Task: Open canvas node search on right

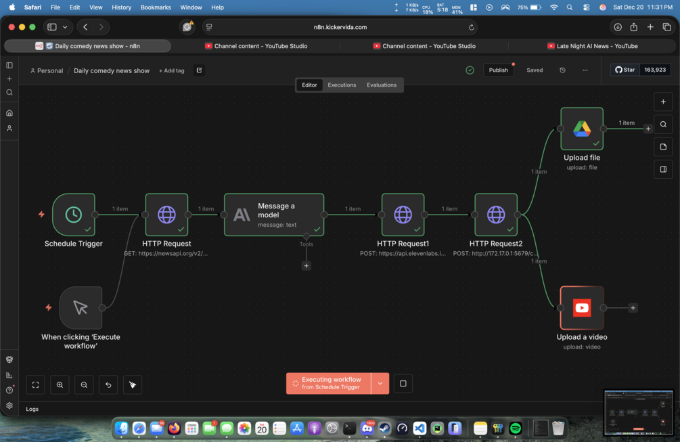Action: tap(663, 124)
